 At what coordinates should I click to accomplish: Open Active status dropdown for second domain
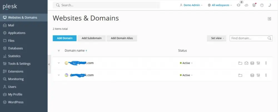click(x=186, y=75)
